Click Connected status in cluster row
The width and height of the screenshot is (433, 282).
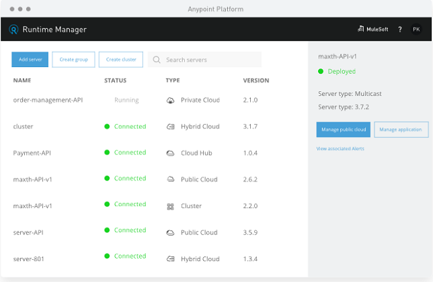tap(130, 126)
